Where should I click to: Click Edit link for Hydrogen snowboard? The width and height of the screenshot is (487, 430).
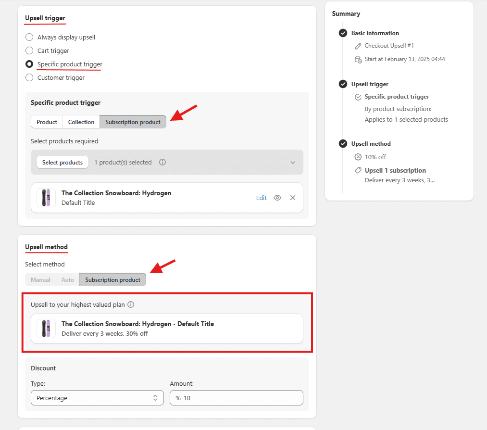click(x=261, y=198)
